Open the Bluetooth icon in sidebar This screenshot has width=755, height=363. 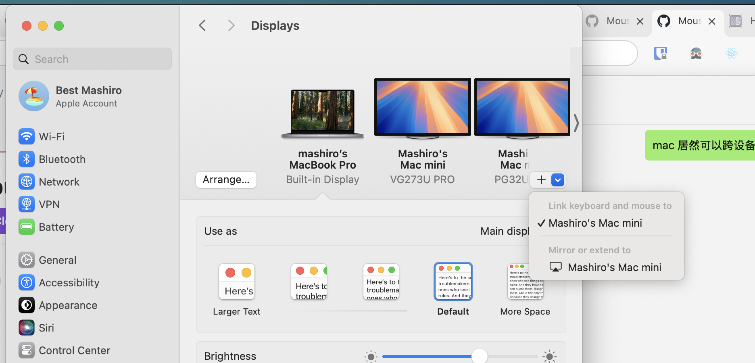(x=27, y=159)
